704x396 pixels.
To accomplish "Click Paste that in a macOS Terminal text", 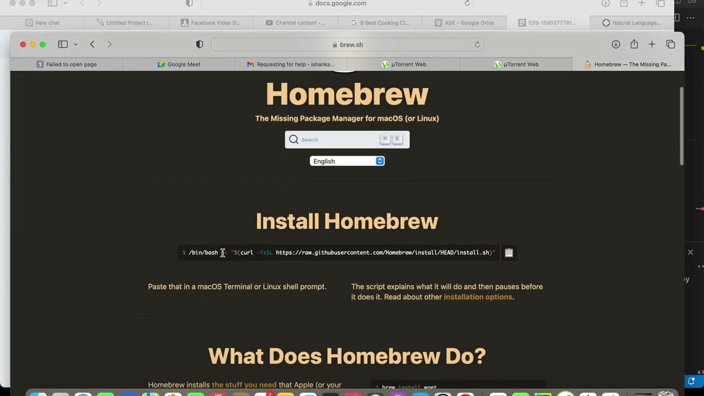I will pyautogui.click(x=237, y=287).
